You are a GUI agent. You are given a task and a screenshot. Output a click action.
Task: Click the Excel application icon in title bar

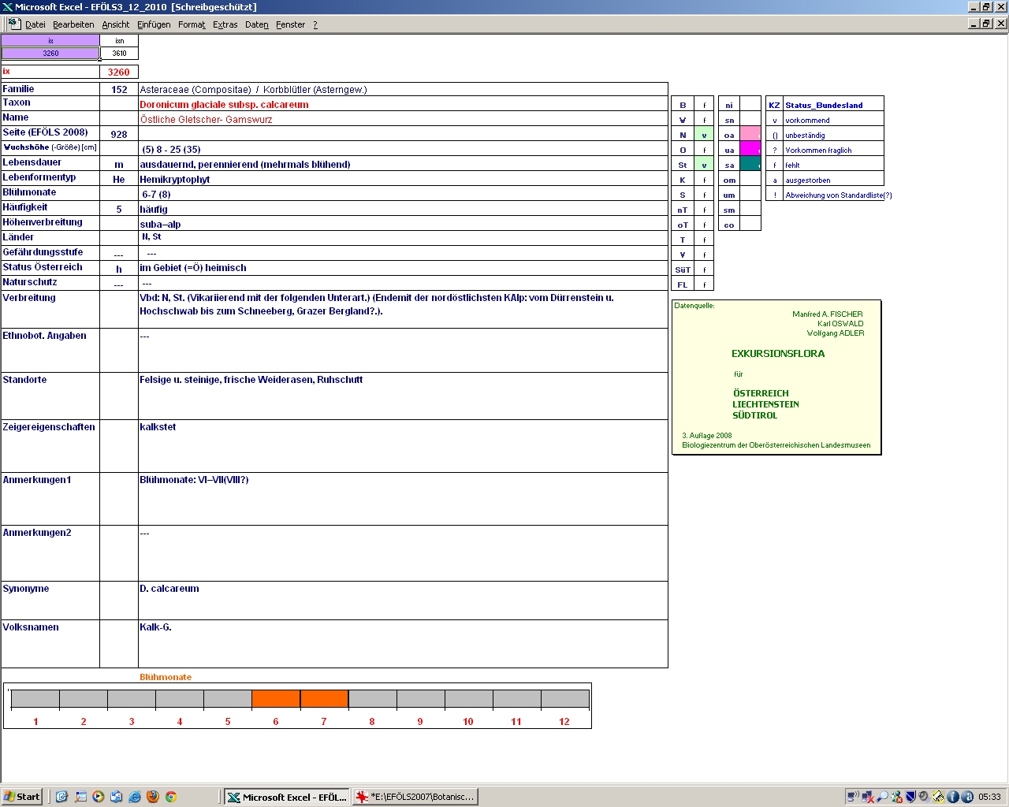point(7,7)
